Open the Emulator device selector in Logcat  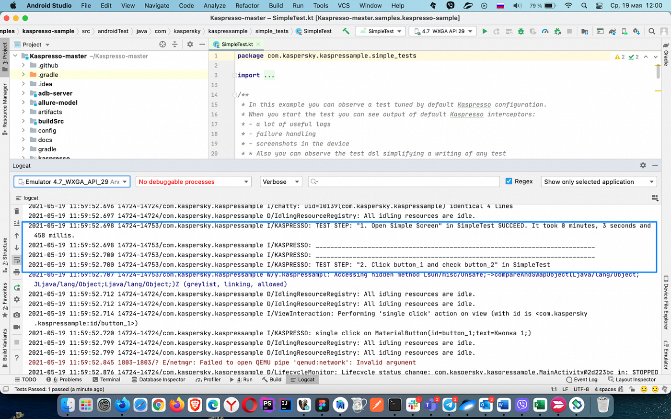pos(72,182)
